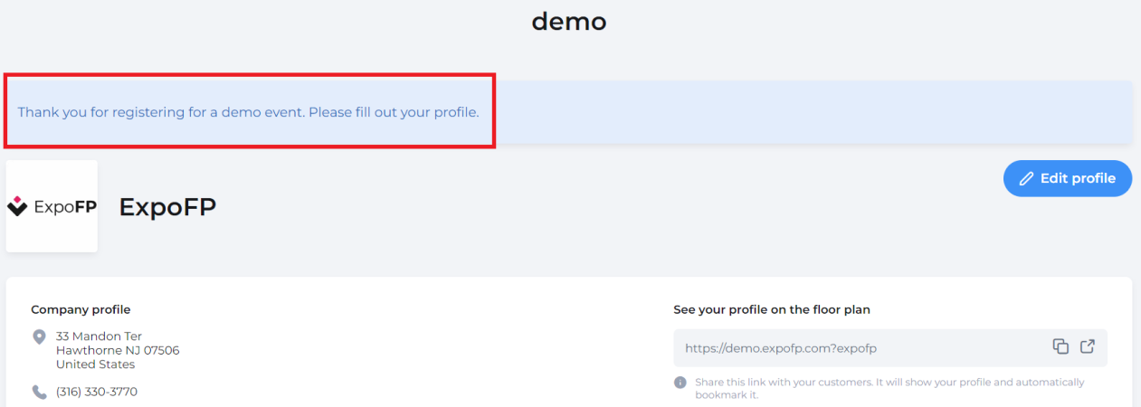Viewport: 1141px width, 407px height.
Task: Click the Company profile heading
Action: pyautogui.click(x=81, y=309)
